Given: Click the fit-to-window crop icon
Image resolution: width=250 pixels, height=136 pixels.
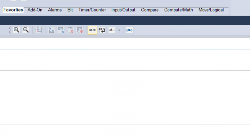Looking at the screenshot, I should pos(38,30).
